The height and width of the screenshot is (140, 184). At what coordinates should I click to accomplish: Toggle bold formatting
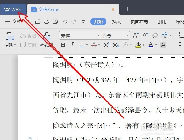pyautogui.click(x=63, y=45)
